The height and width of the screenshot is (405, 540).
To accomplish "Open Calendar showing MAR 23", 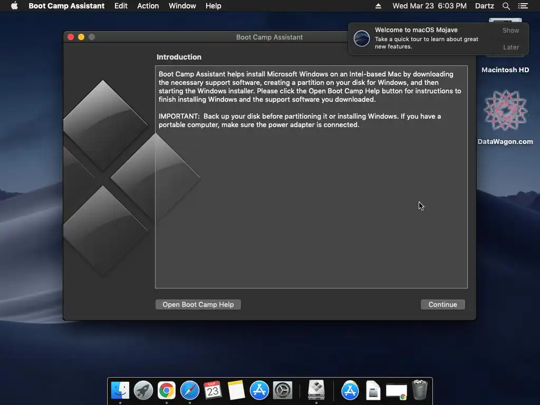I will pyautogui.click(x=213, y=390).
